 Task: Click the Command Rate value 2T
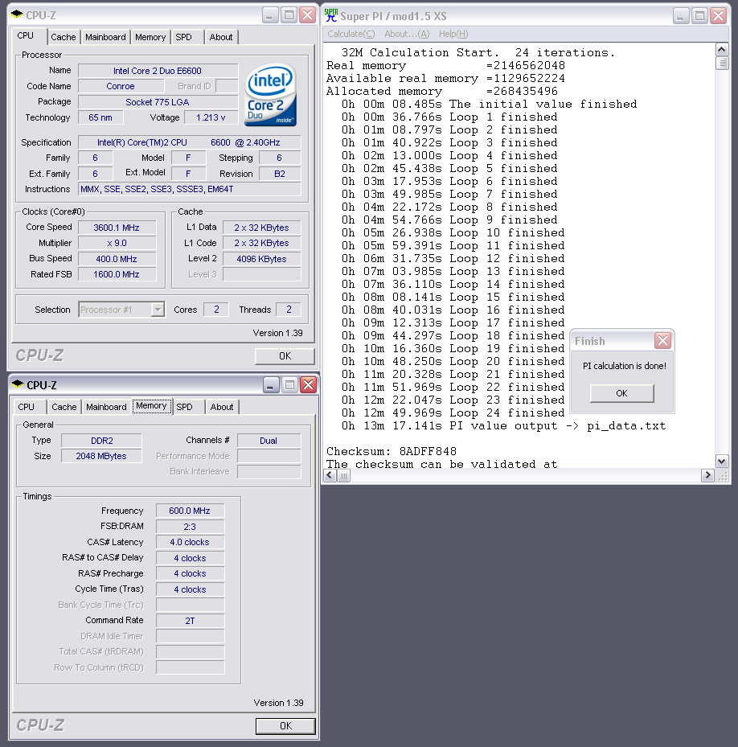[x=190, y=621]
